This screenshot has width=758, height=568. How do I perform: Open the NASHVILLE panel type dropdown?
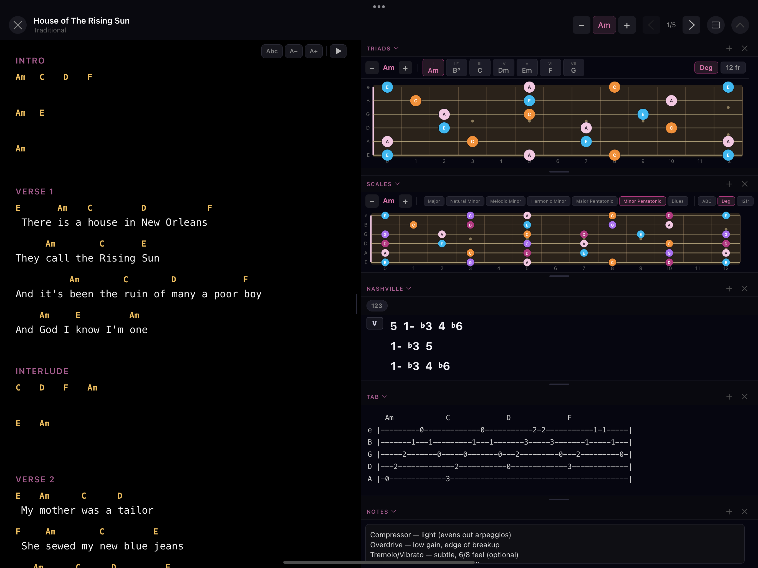[389, 288]
